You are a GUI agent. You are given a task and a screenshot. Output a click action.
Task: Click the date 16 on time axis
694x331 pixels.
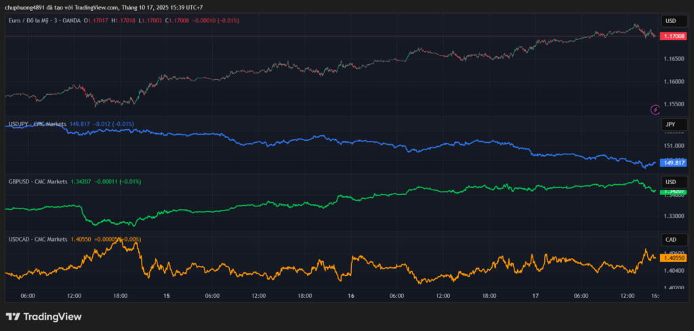coord(351,296)
